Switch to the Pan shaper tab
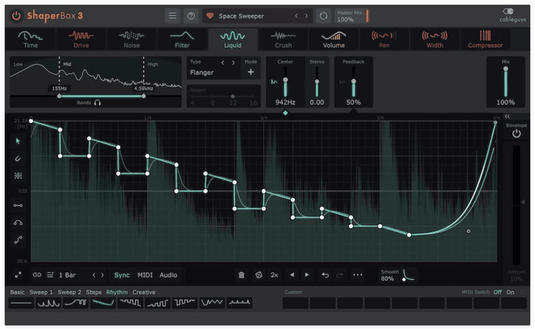535x329 pixels. pyautogui.click(x=384, y=39)
